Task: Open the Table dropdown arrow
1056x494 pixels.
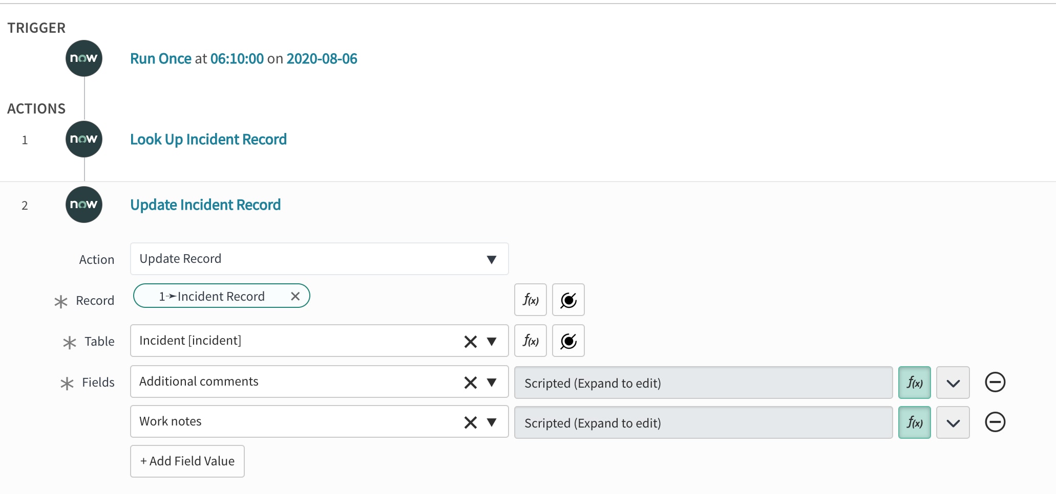Action: click(492, 342)
